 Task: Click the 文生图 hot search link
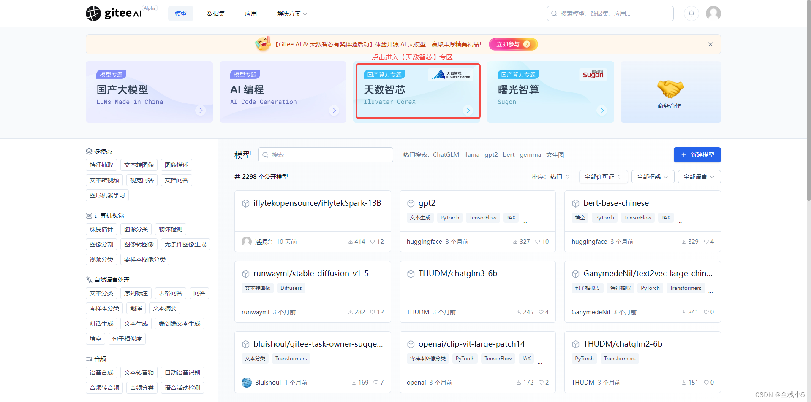tap(555, 155)
